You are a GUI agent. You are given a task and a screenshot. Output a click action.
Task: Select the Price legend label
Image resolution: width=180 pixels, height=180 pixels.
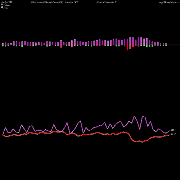6,8
